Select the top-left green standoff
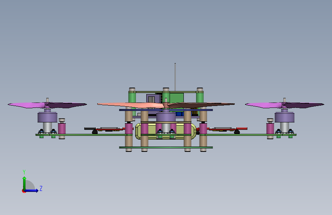Image resolution: width=332 pixels, height=215 pixels. pos(132,97)
